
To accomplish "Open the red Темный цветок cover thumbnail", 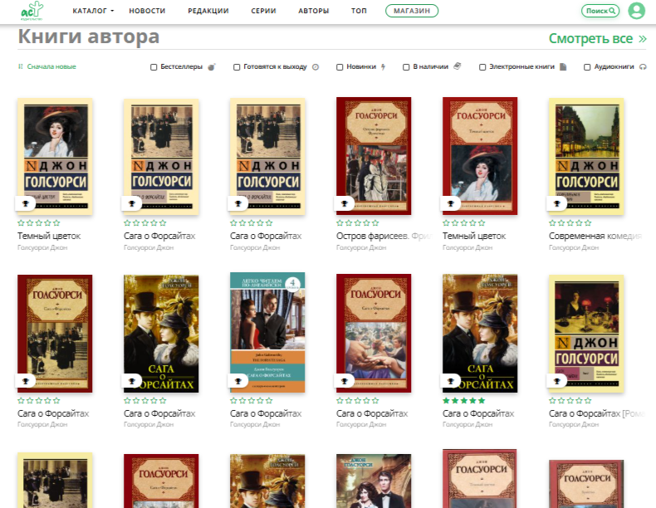I will 480,156.
